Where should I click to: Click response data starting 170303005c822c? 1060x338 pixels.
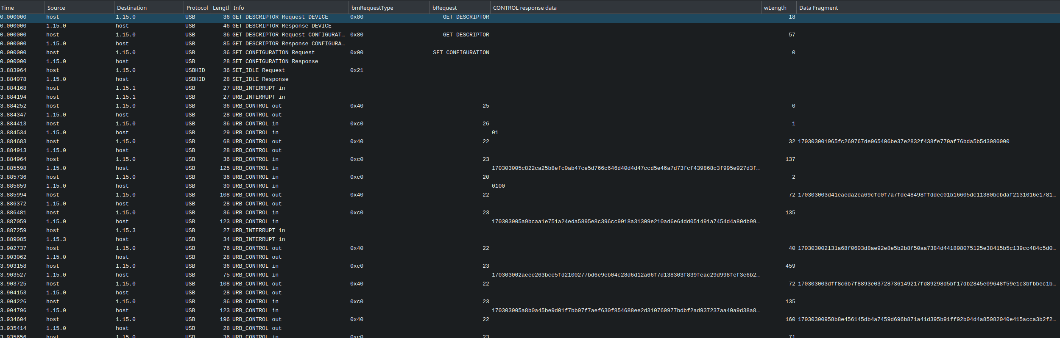point(626,168)
